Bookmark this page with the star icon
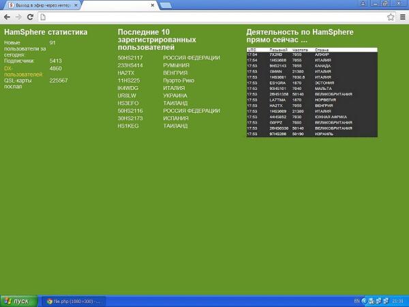Image resolution: width=409 pixels, height=307 pixels. (x=391, y=16)
